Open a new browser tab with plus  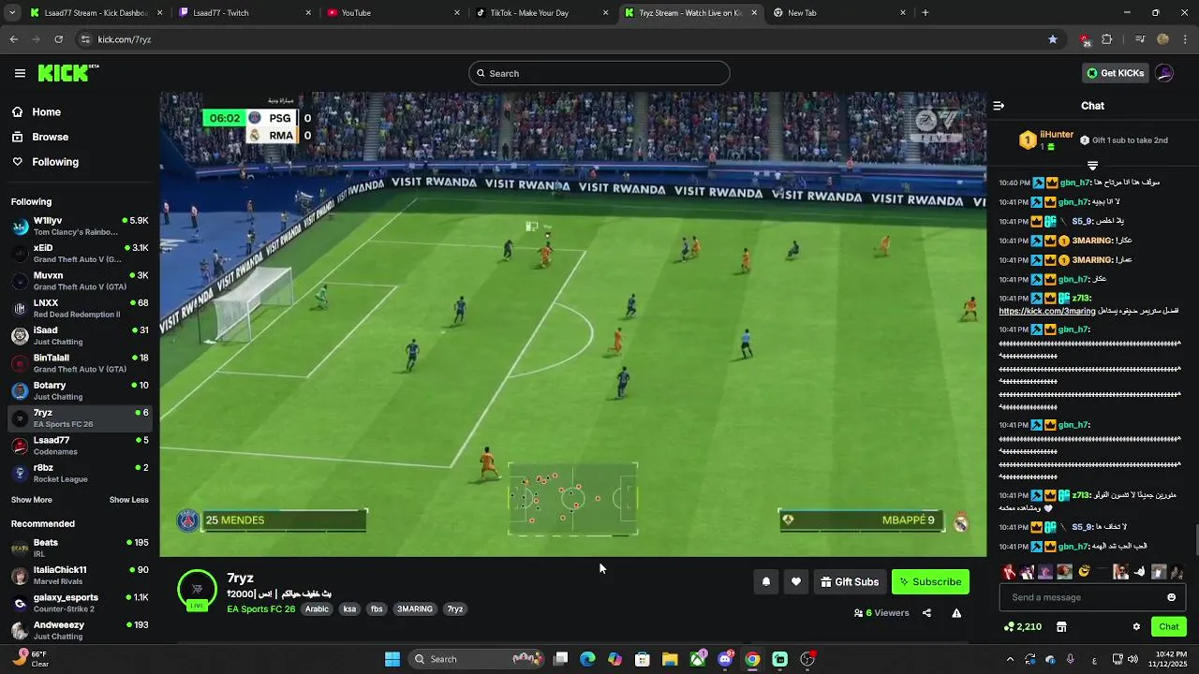pos(925,13)
